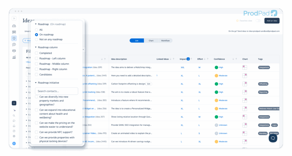The image size is (292, 156).
Task: Check the Completed column checkbox
Action: [x=36, y=53]
